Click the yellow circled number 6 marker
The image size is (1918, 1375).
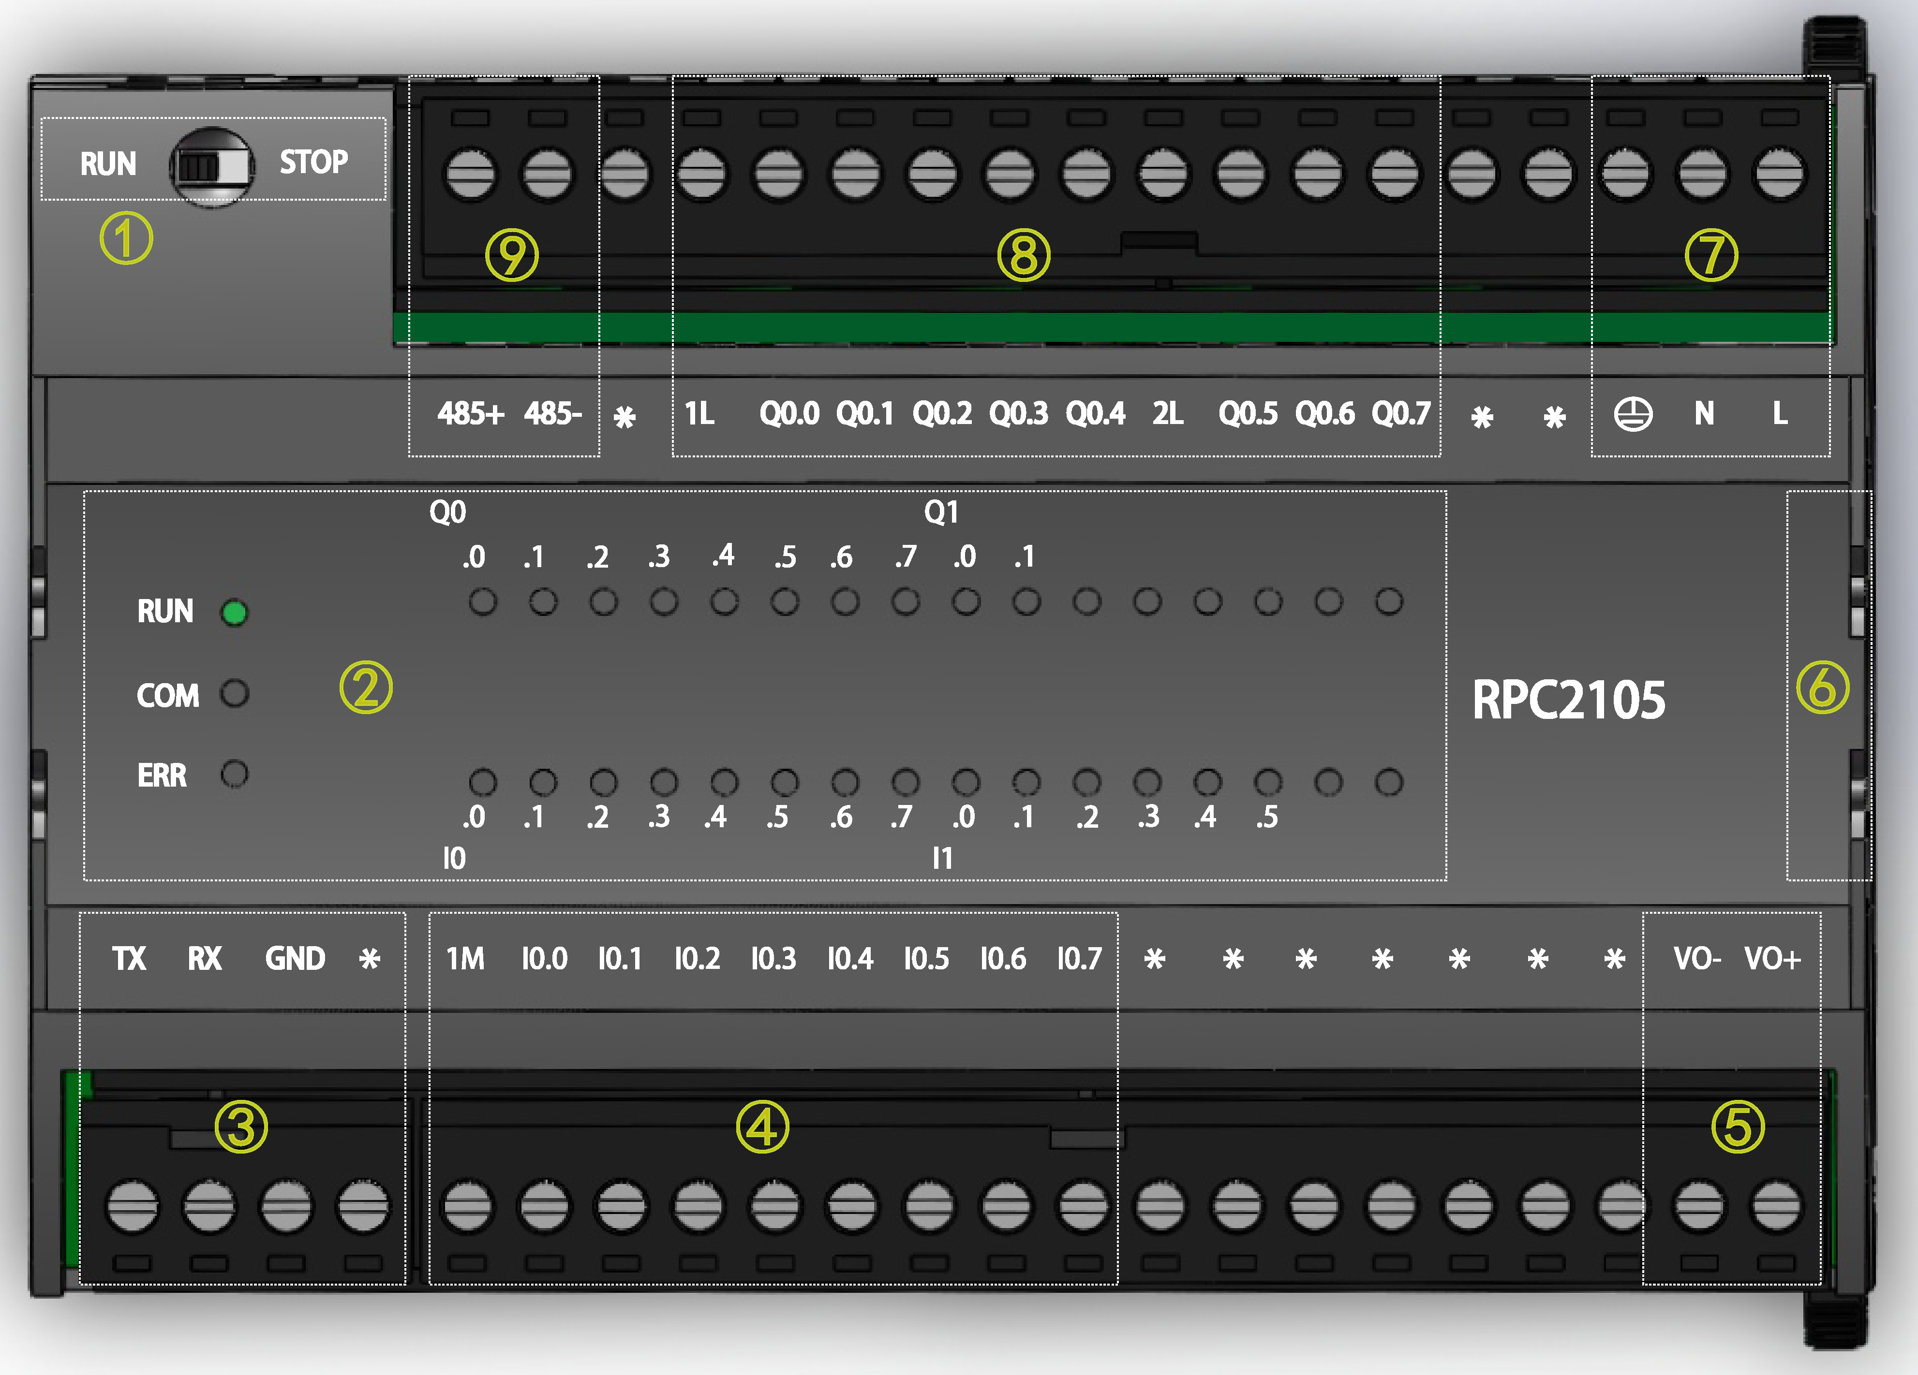1822,687
